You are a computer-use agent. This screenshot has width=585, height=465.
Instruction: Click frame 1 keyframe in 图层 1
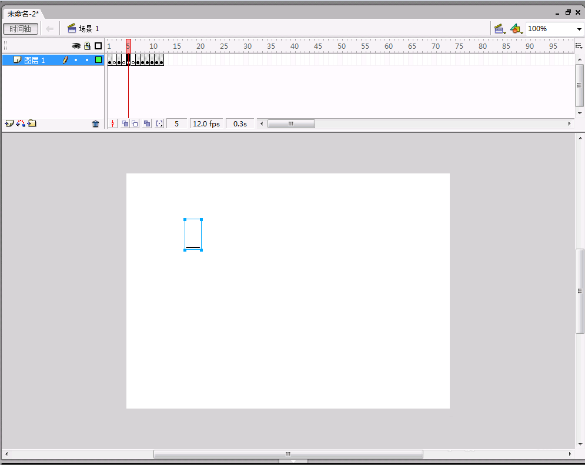point(110,60)
